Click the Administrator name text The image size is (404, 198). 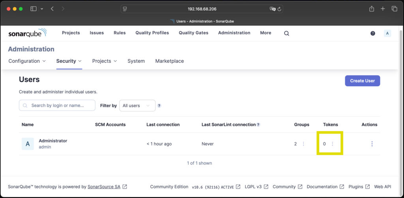53,141
